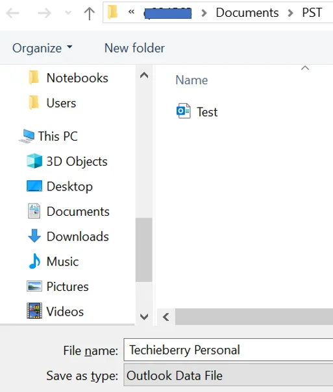The width and height of the screenshot is (333, 392).
Task: Go back using the Back arrow
Action: pos(12,13)
